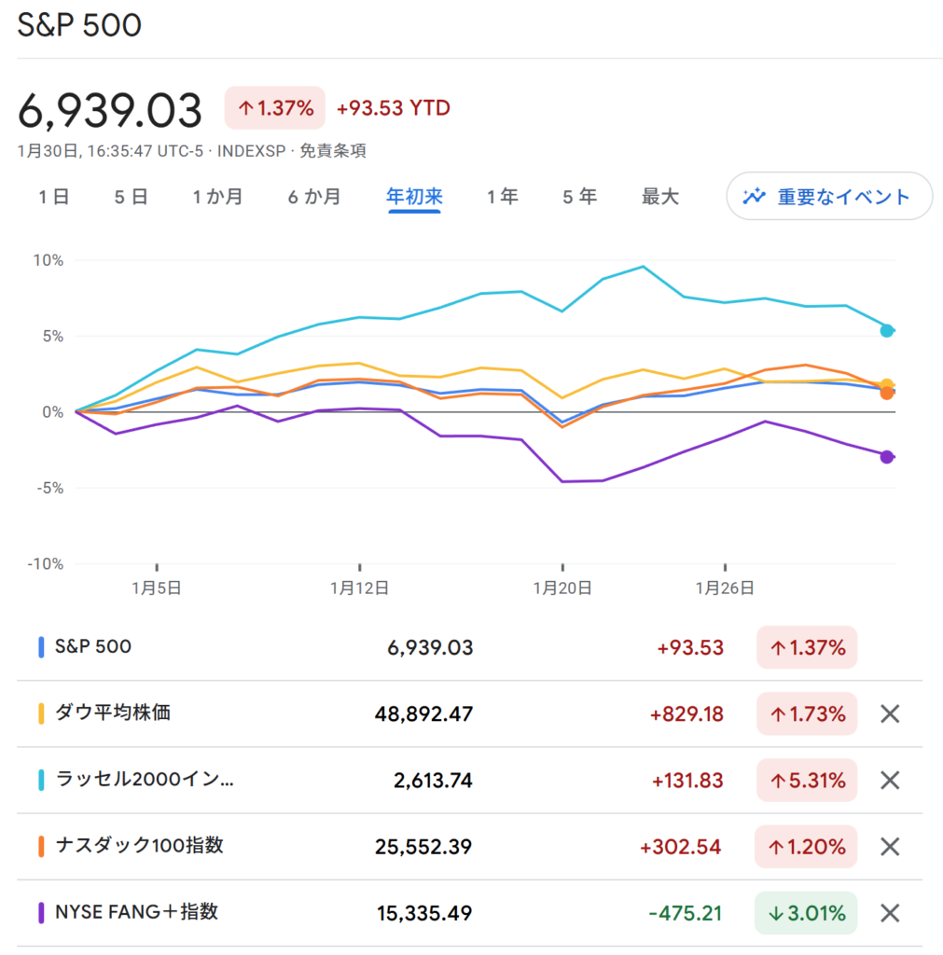Click the ナスダック100指数 row name

pos(139,846)
